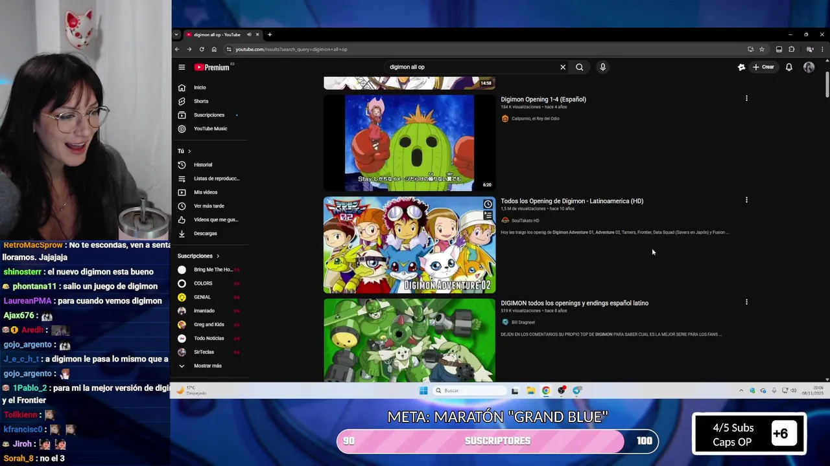Viewport: 830px width, 466px height.
Task: Select the digimon all op - YouTube tab
Action: (217, 35)
